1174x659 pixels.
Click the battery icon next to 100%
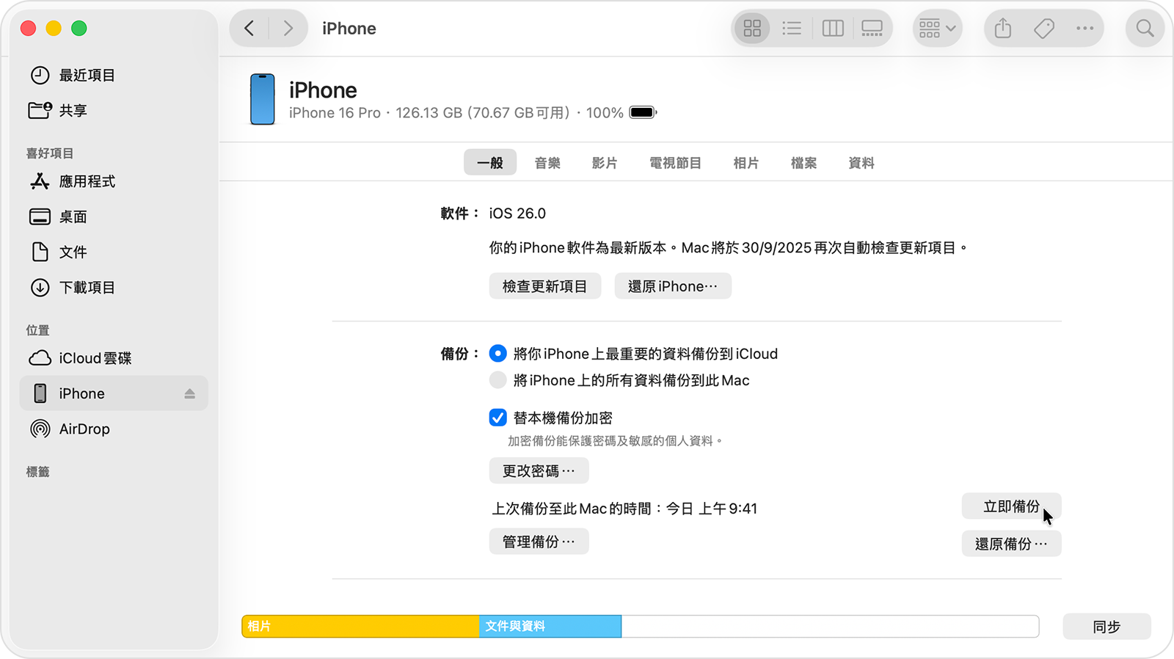click(643, 112)
